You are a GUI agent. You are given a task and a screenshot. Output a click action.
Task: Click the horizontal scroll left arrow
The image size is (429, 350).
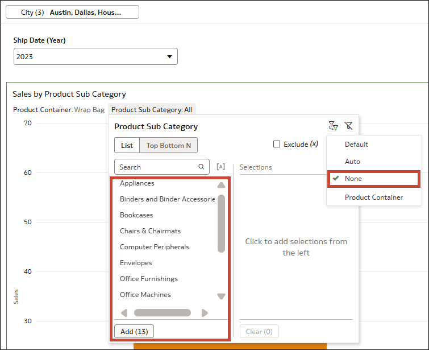coord(124,313)
